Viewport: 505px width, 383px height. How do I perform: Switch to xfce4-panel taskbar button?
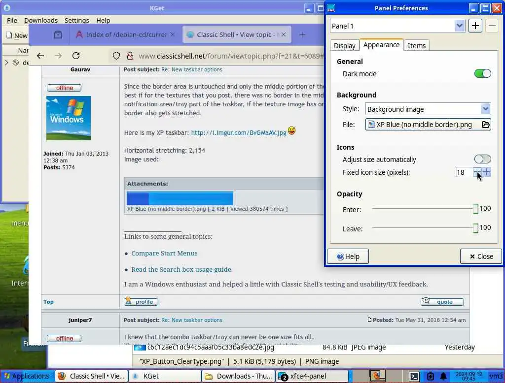tap(312, 376)
